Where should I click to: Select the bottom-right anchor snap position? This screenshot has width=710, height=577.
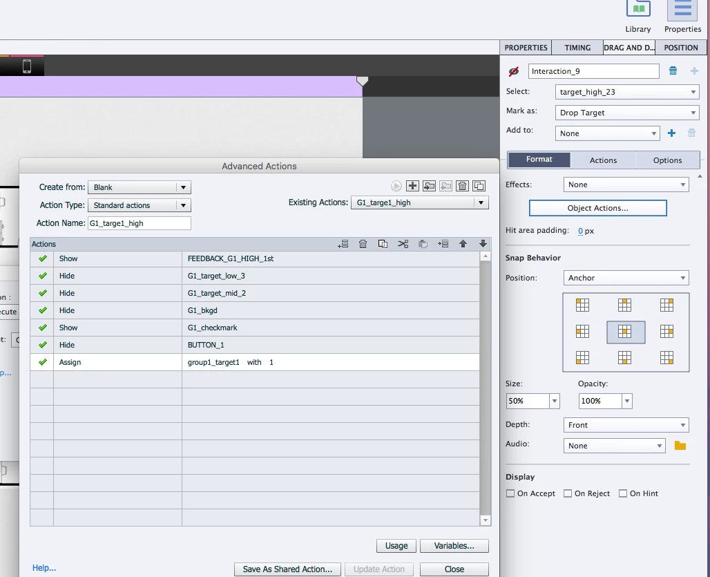tap(666, 358)
